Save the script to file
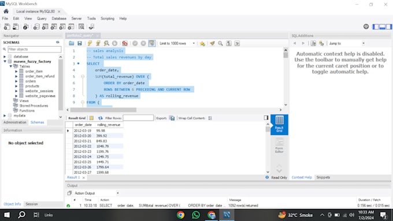This screenshot has height=221, width=393. (80, 43)
